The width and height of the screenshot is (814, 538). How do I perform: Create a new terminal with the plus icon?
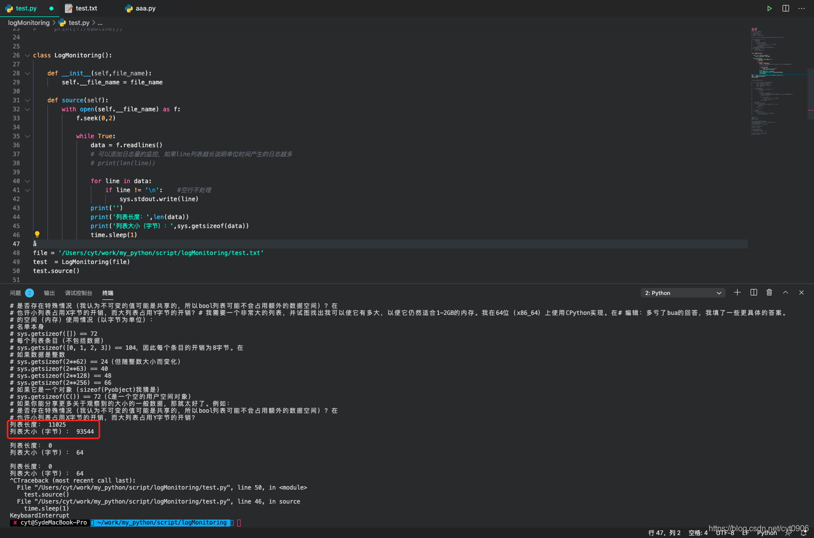coord(737,292)
